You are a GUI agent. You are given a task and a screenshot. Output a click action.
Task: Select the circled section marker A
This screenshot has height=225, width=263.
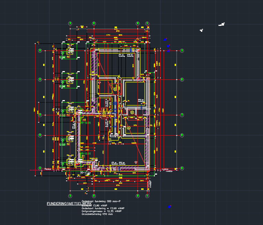point(129,128)
